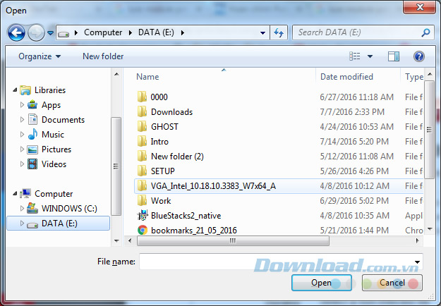This screenshot has height=306, width=441.
Task: Expand arrow after DATA (E:) in breadcrumb
Action: click(x=183, y=33)
